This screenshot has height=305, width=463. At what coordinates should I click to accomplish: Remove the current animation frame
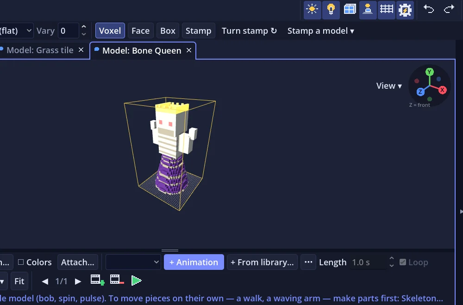(117, 280)
